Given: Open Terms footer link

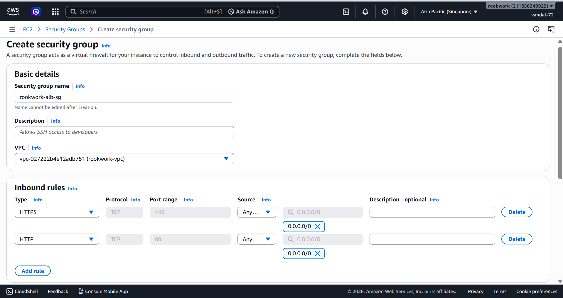Looking at the screenshot, I should 500,292.
